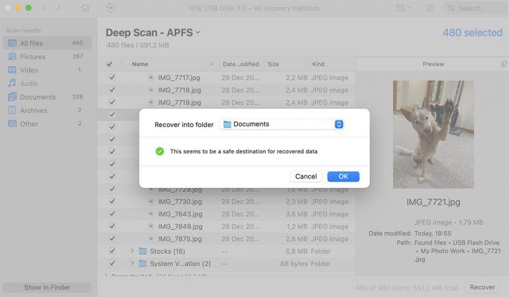Click the Audio music note icon
Image resolution: width=509 pixels, height=297 pixels.
12,83
